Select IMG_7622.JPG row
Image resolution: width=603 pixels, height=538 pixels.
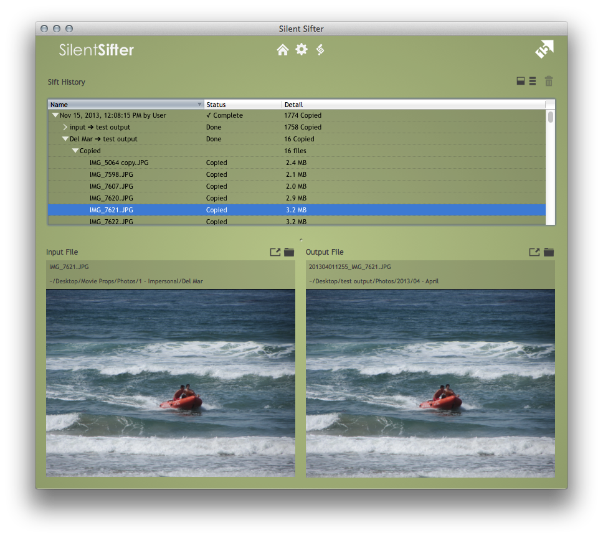click(297, 220)
